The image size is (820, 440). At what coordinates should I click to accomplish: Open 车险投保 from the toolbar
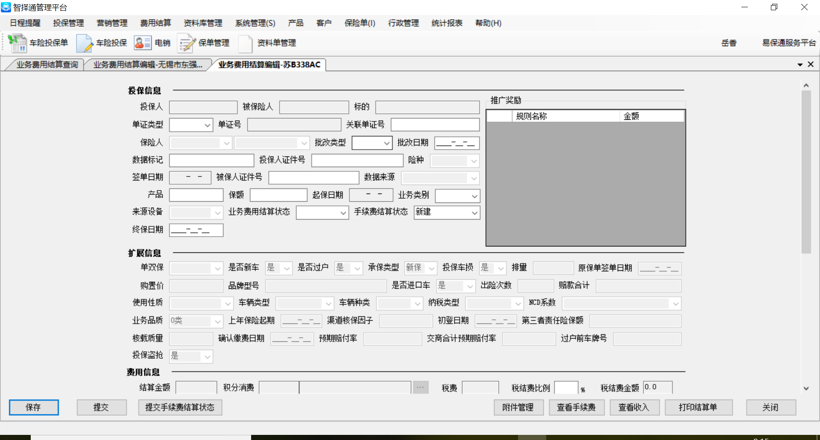85,43
